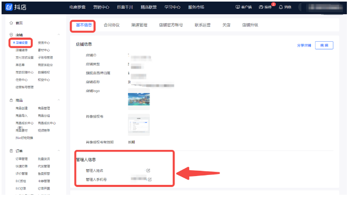Image resolution: width=349 pixels, height=200 pixels.
Task: Open 学习中心 in top navigation
Action: [172, 7]
